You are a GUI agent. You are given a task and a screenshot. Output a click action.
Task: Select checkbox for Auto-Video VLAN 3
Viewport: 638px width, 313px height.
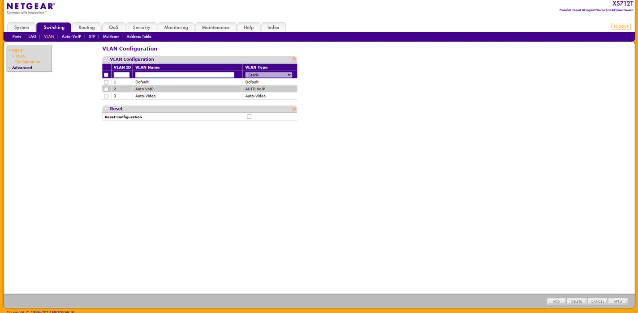tap(106, 96)
